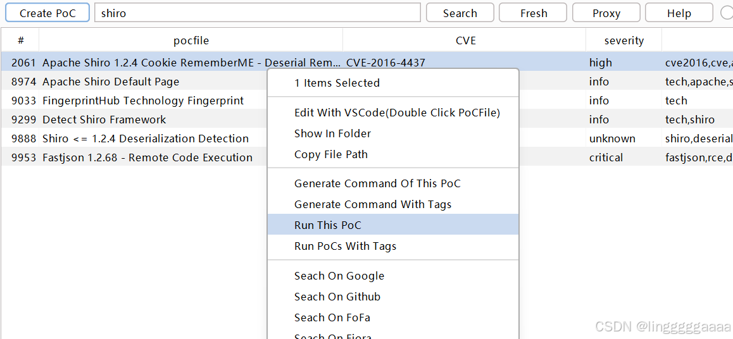733x339 pixels.
Task: Click the tech,shiro tags cell
Action: click(x=698, y=120)
